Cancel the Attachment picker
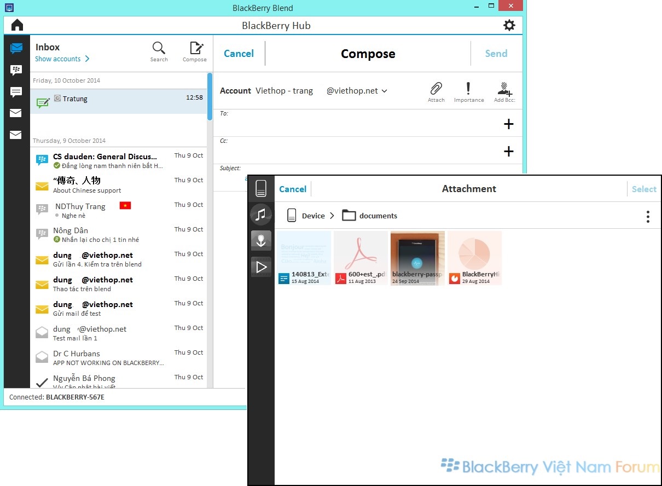The image size is (662, 486). (x=293, y=189)
